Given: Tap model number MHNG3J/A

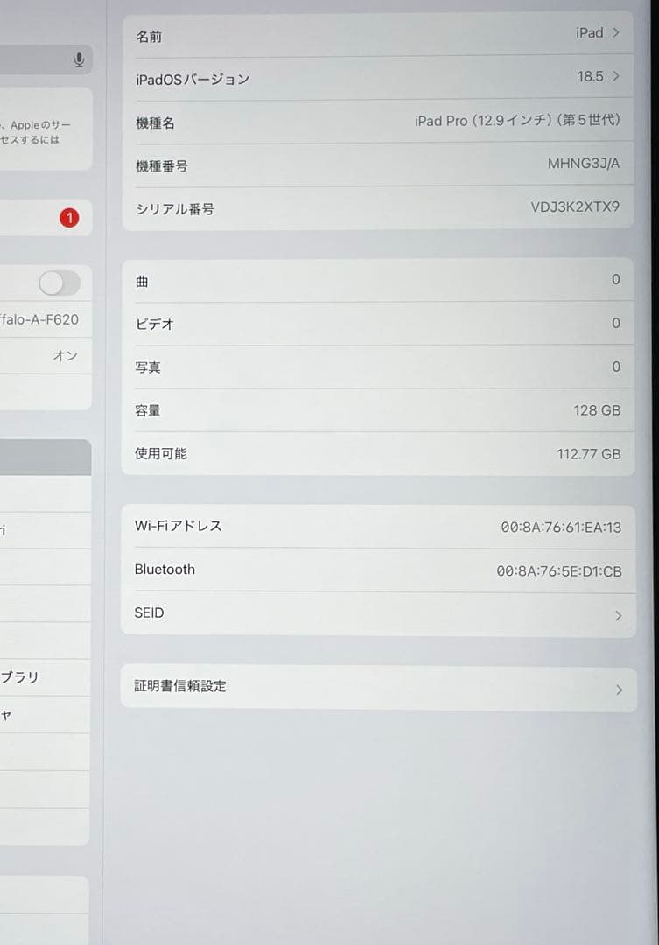Looking at the screenshot, I should click(x=583, y=164).
